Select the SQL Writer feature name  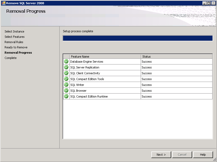77,85
